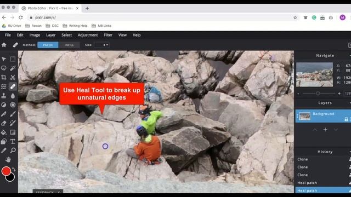Open the black background color swatch
Viewport: 351px width, 197px height.
pos(10,177)
